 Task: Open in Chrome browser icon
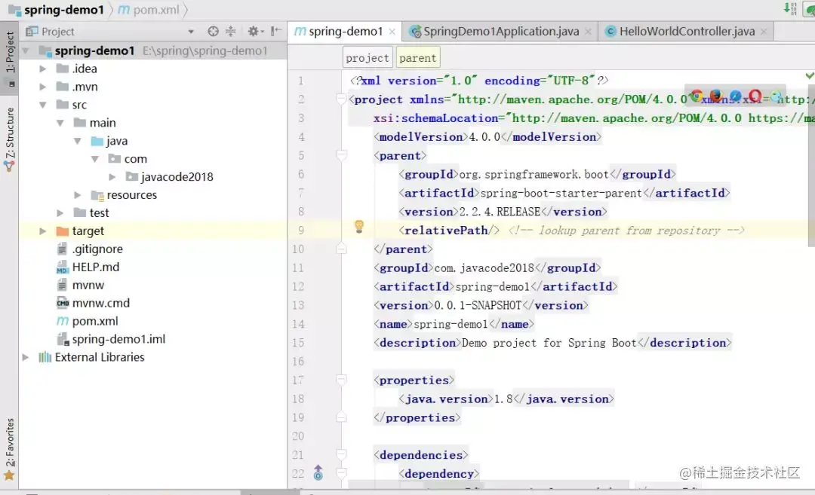tap(697, 96)
